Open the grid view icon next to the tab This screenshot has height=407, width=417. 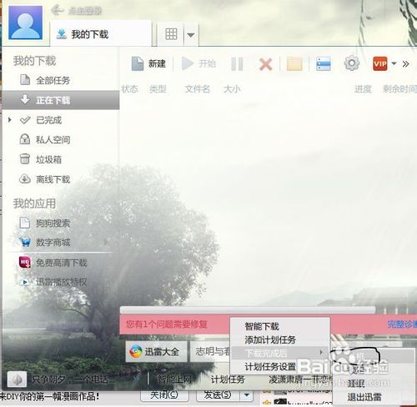pos(171,34)
